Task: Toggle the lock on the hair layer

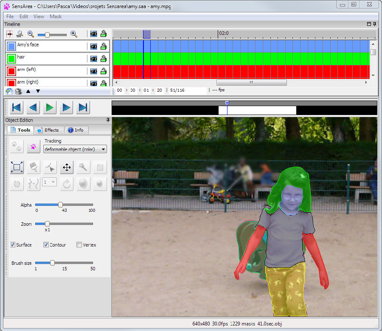Action: pos(103,59)
